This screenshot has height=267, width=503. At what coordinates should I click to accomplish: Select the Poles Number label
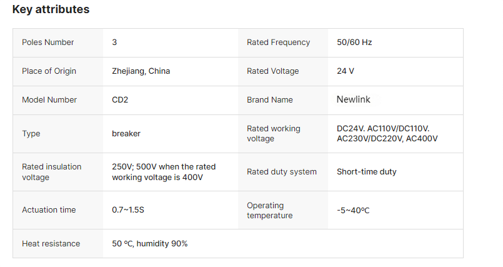coord(47,43)
